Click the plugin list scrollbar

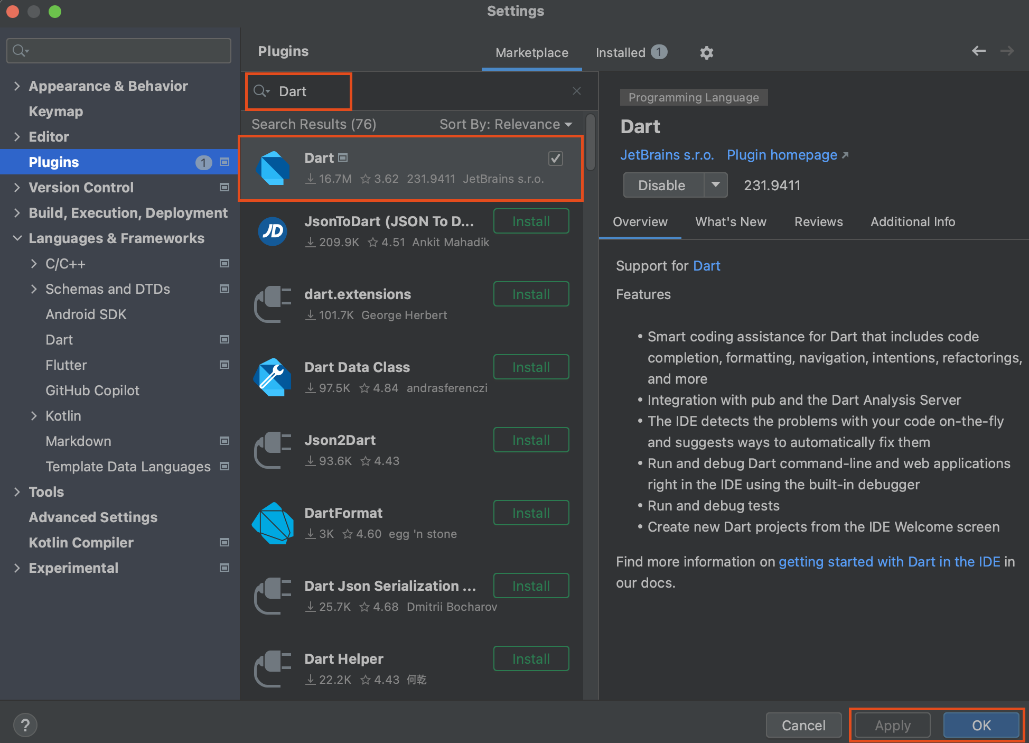591,143
